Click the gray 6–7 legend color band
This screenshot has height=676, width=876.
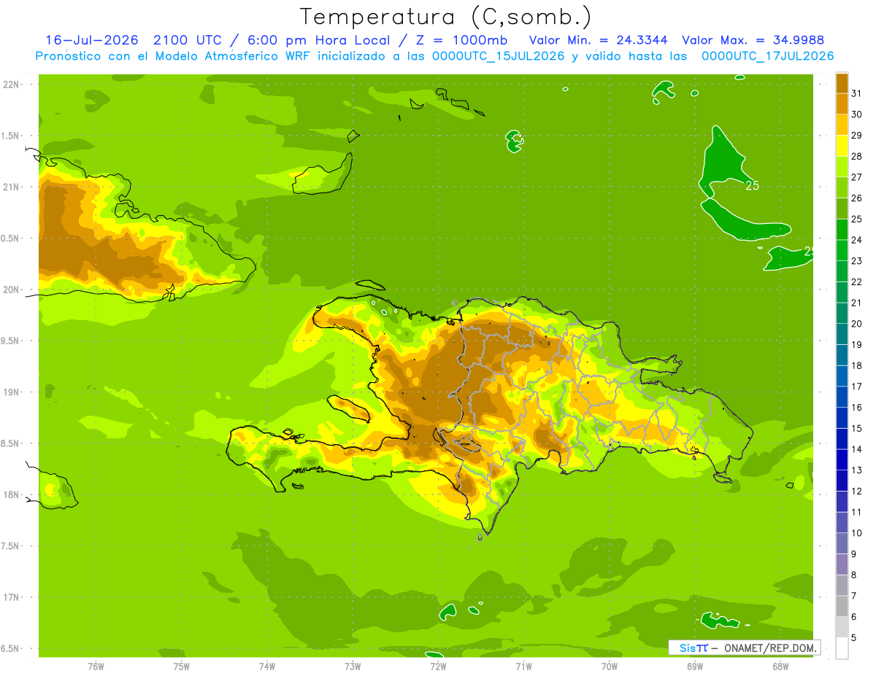[x=842, y=606]
